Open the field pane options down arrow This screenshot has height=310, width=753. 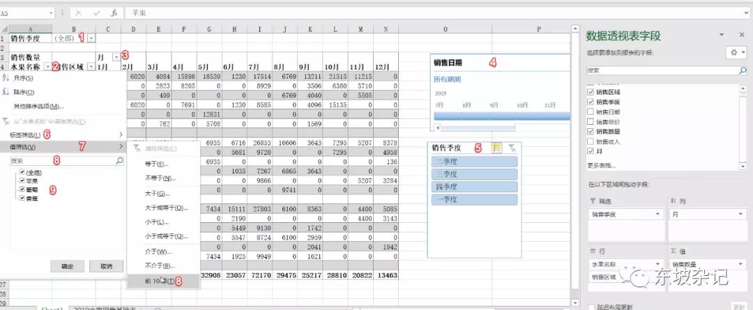pos(721,35)
